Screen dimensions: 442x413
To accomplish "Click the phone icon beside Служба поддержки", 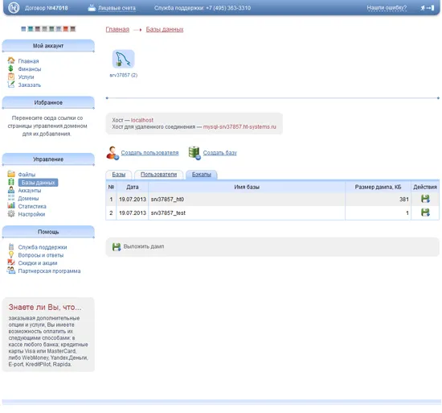I will pyautogui.click(x=11, y=246).
